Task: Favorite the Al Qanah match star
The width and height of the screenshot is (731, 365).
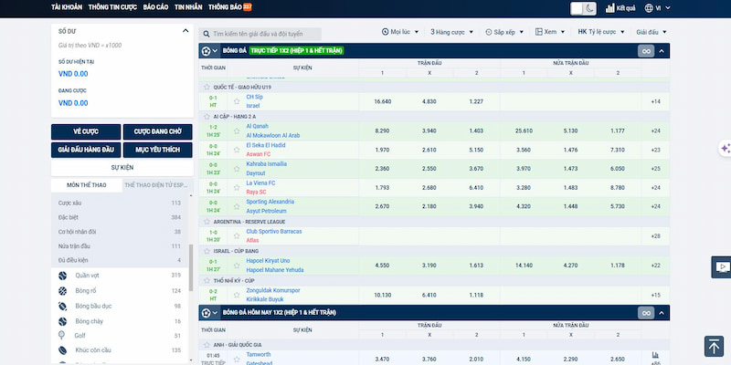Action: click(x=237, y=130)
